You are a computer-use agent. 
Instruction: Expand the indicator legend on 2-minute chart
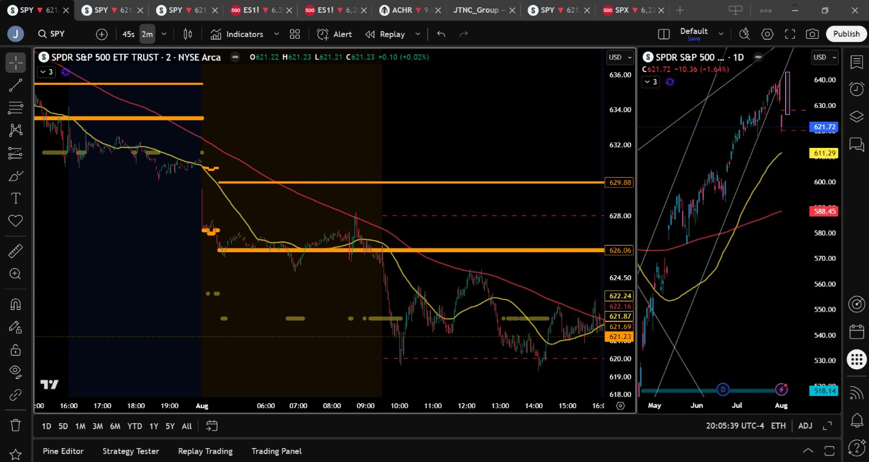tap(47, 72)
